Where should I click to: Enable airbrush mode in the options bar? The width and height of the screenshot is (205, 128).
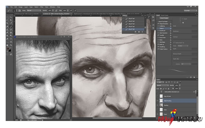[x=71, y=10]
